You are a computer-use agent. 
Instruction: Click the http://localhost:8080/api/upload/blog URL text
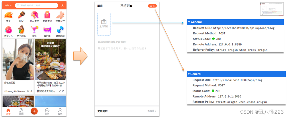(x=244, y=28)
